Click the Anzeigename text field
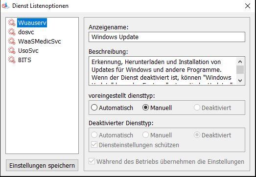This screenshot has height=177, width=256. (167, 37)
